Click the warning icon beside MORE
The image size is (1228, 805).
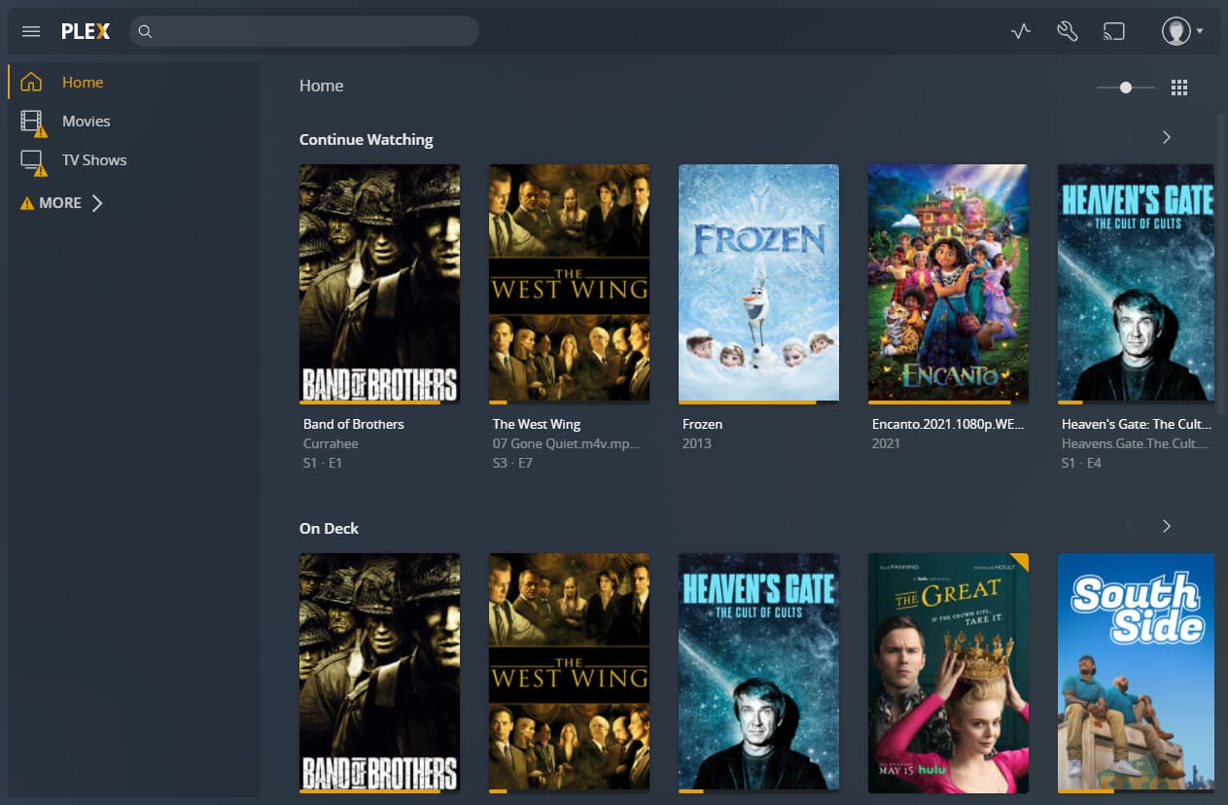click(x=27, y=203)
